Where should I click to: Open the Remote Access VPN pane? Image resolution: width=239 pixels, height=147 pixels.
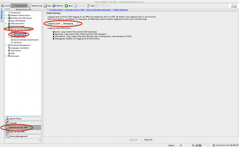click(x=23, y=128)
